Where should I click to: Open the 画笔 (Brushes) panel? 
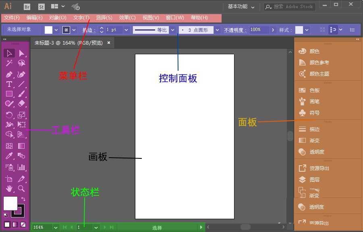click(x=309, y=101)
